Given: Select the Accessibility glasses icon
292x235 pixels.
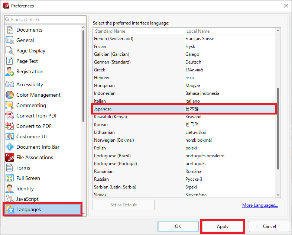Looking at the screenshot, I should point(10,85).
